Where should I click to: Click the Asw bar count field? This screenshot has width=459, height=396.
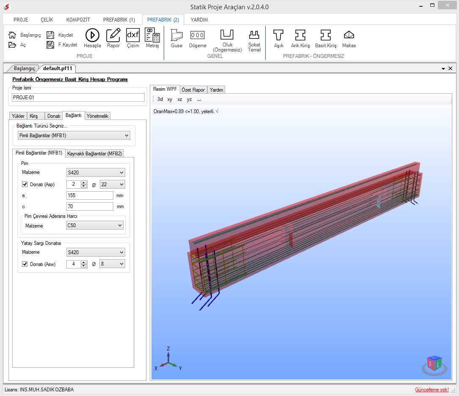(x=74, y=264)
